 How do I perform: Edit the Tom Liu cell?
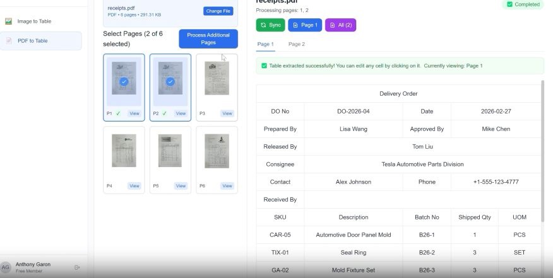click(x=422, y=147)
